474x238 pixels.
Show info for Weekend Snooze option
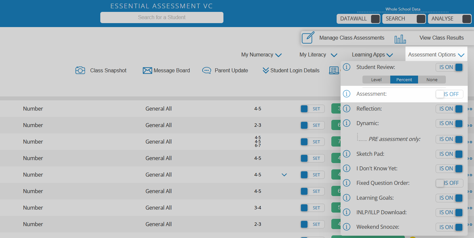click(346, 227)
